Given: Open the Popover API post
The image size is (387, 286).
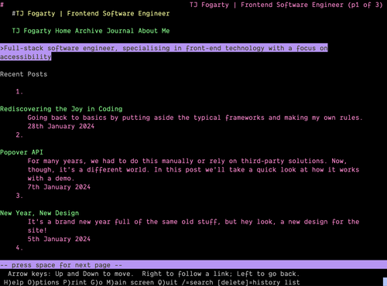Looking at the screenshot, I should coord(22,152).
